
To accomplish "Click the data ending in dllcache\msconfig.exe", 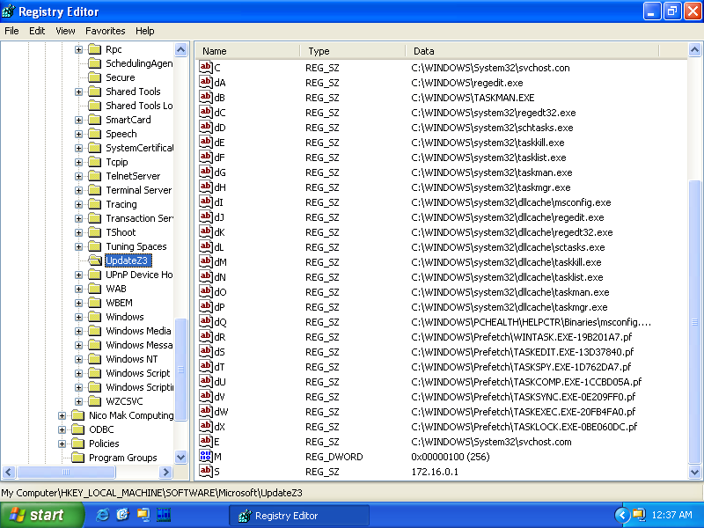I will tap(511, 202).
